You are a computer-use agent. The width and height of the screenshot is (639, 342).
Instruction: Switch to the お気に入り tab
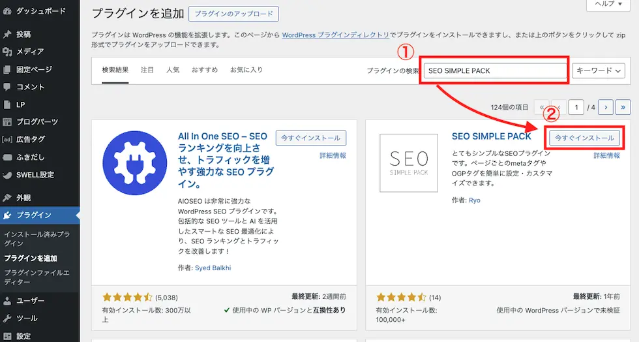click(246, 70)
